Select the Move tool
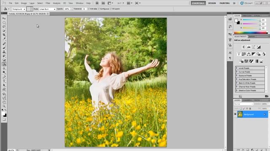Image resolution: width=270 pixels, height=151 pixels. (4, 18)
